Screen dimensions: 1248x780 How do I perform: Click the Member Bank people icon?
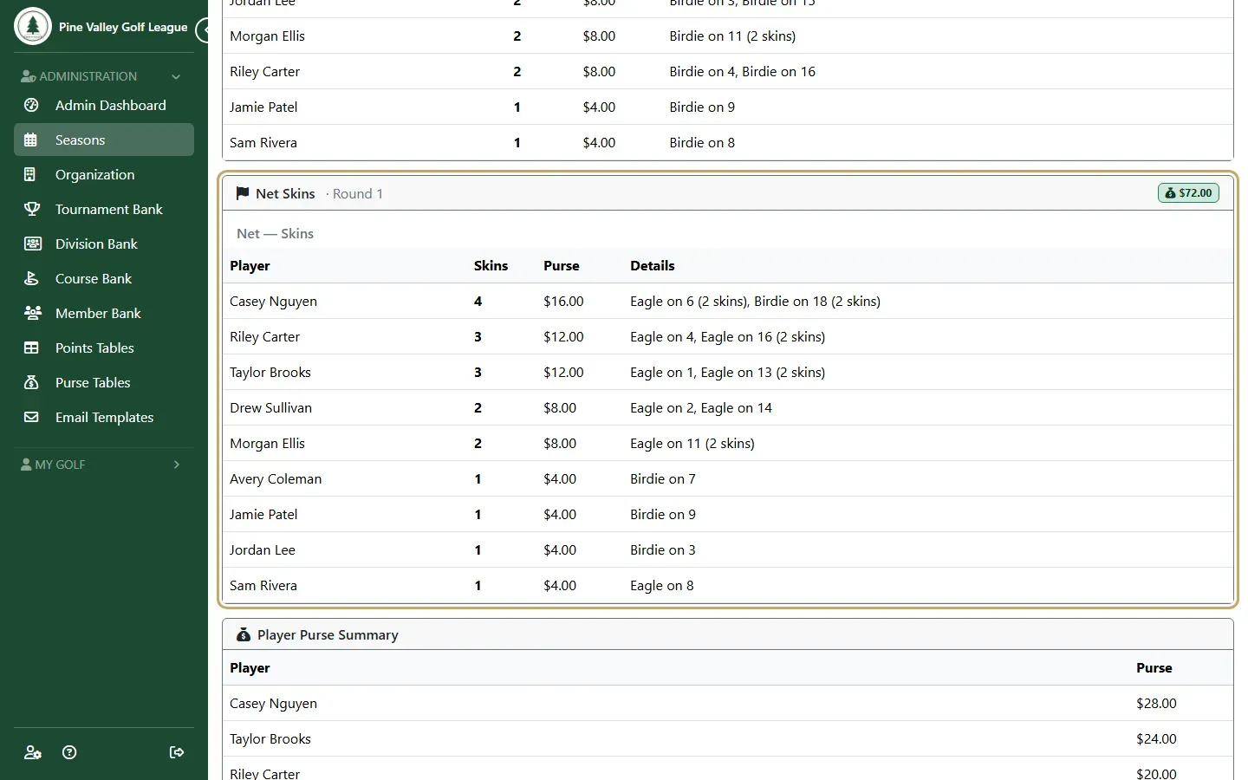point(32,313)
